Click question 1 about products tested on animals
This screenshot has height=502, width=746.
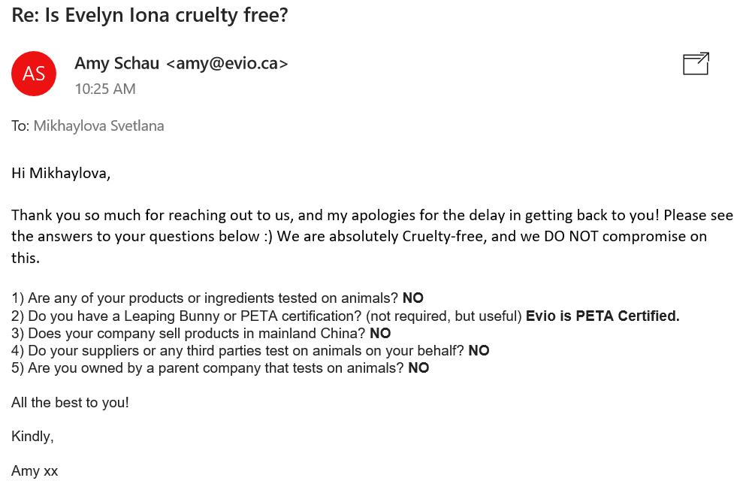pyautogui.click(x=204, y=298)
